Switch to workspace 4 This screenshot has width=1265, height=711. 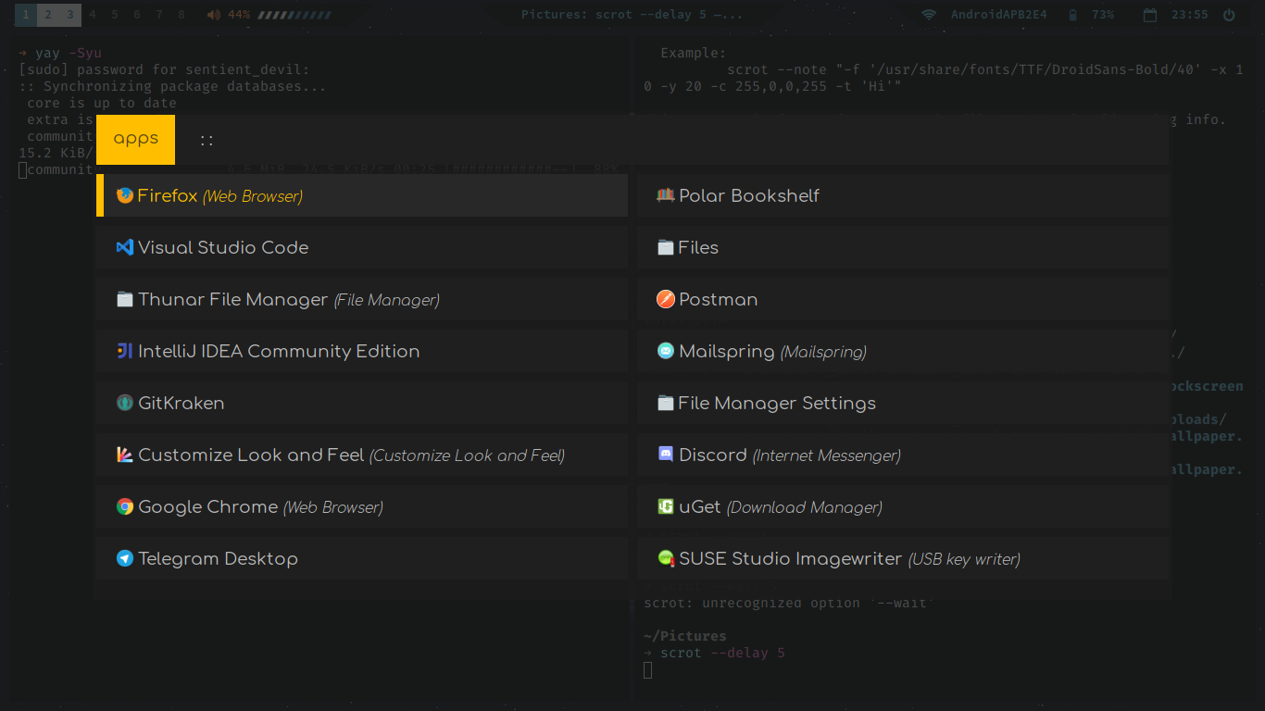click(x=93, y=15)
